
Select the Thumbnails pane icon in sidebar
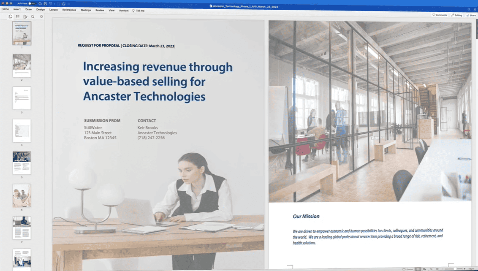(x=11, y=16)
